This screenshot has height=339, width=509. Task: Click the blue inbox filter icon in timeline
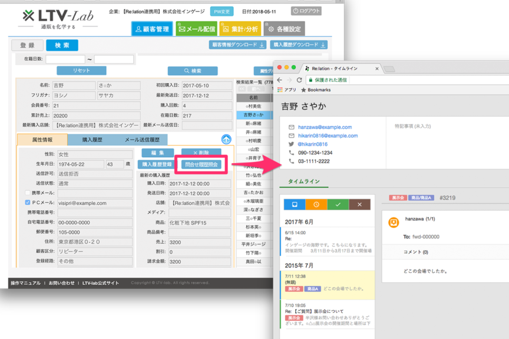(295, 204)
